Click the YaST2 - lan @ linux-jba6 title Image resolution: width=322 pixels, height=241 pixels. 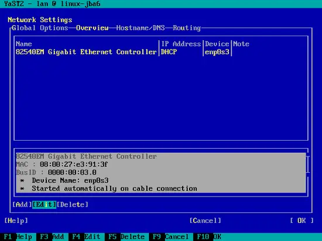52,4
